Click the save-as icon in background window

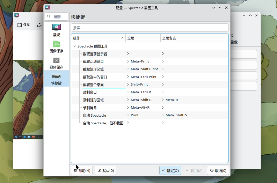[x=39, y=25]
